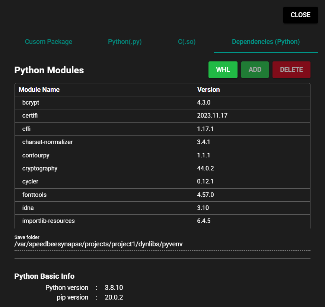The height and width of the screenshot is (307, 325).
Task: Click the green WHL button
Action: [223, 70]
